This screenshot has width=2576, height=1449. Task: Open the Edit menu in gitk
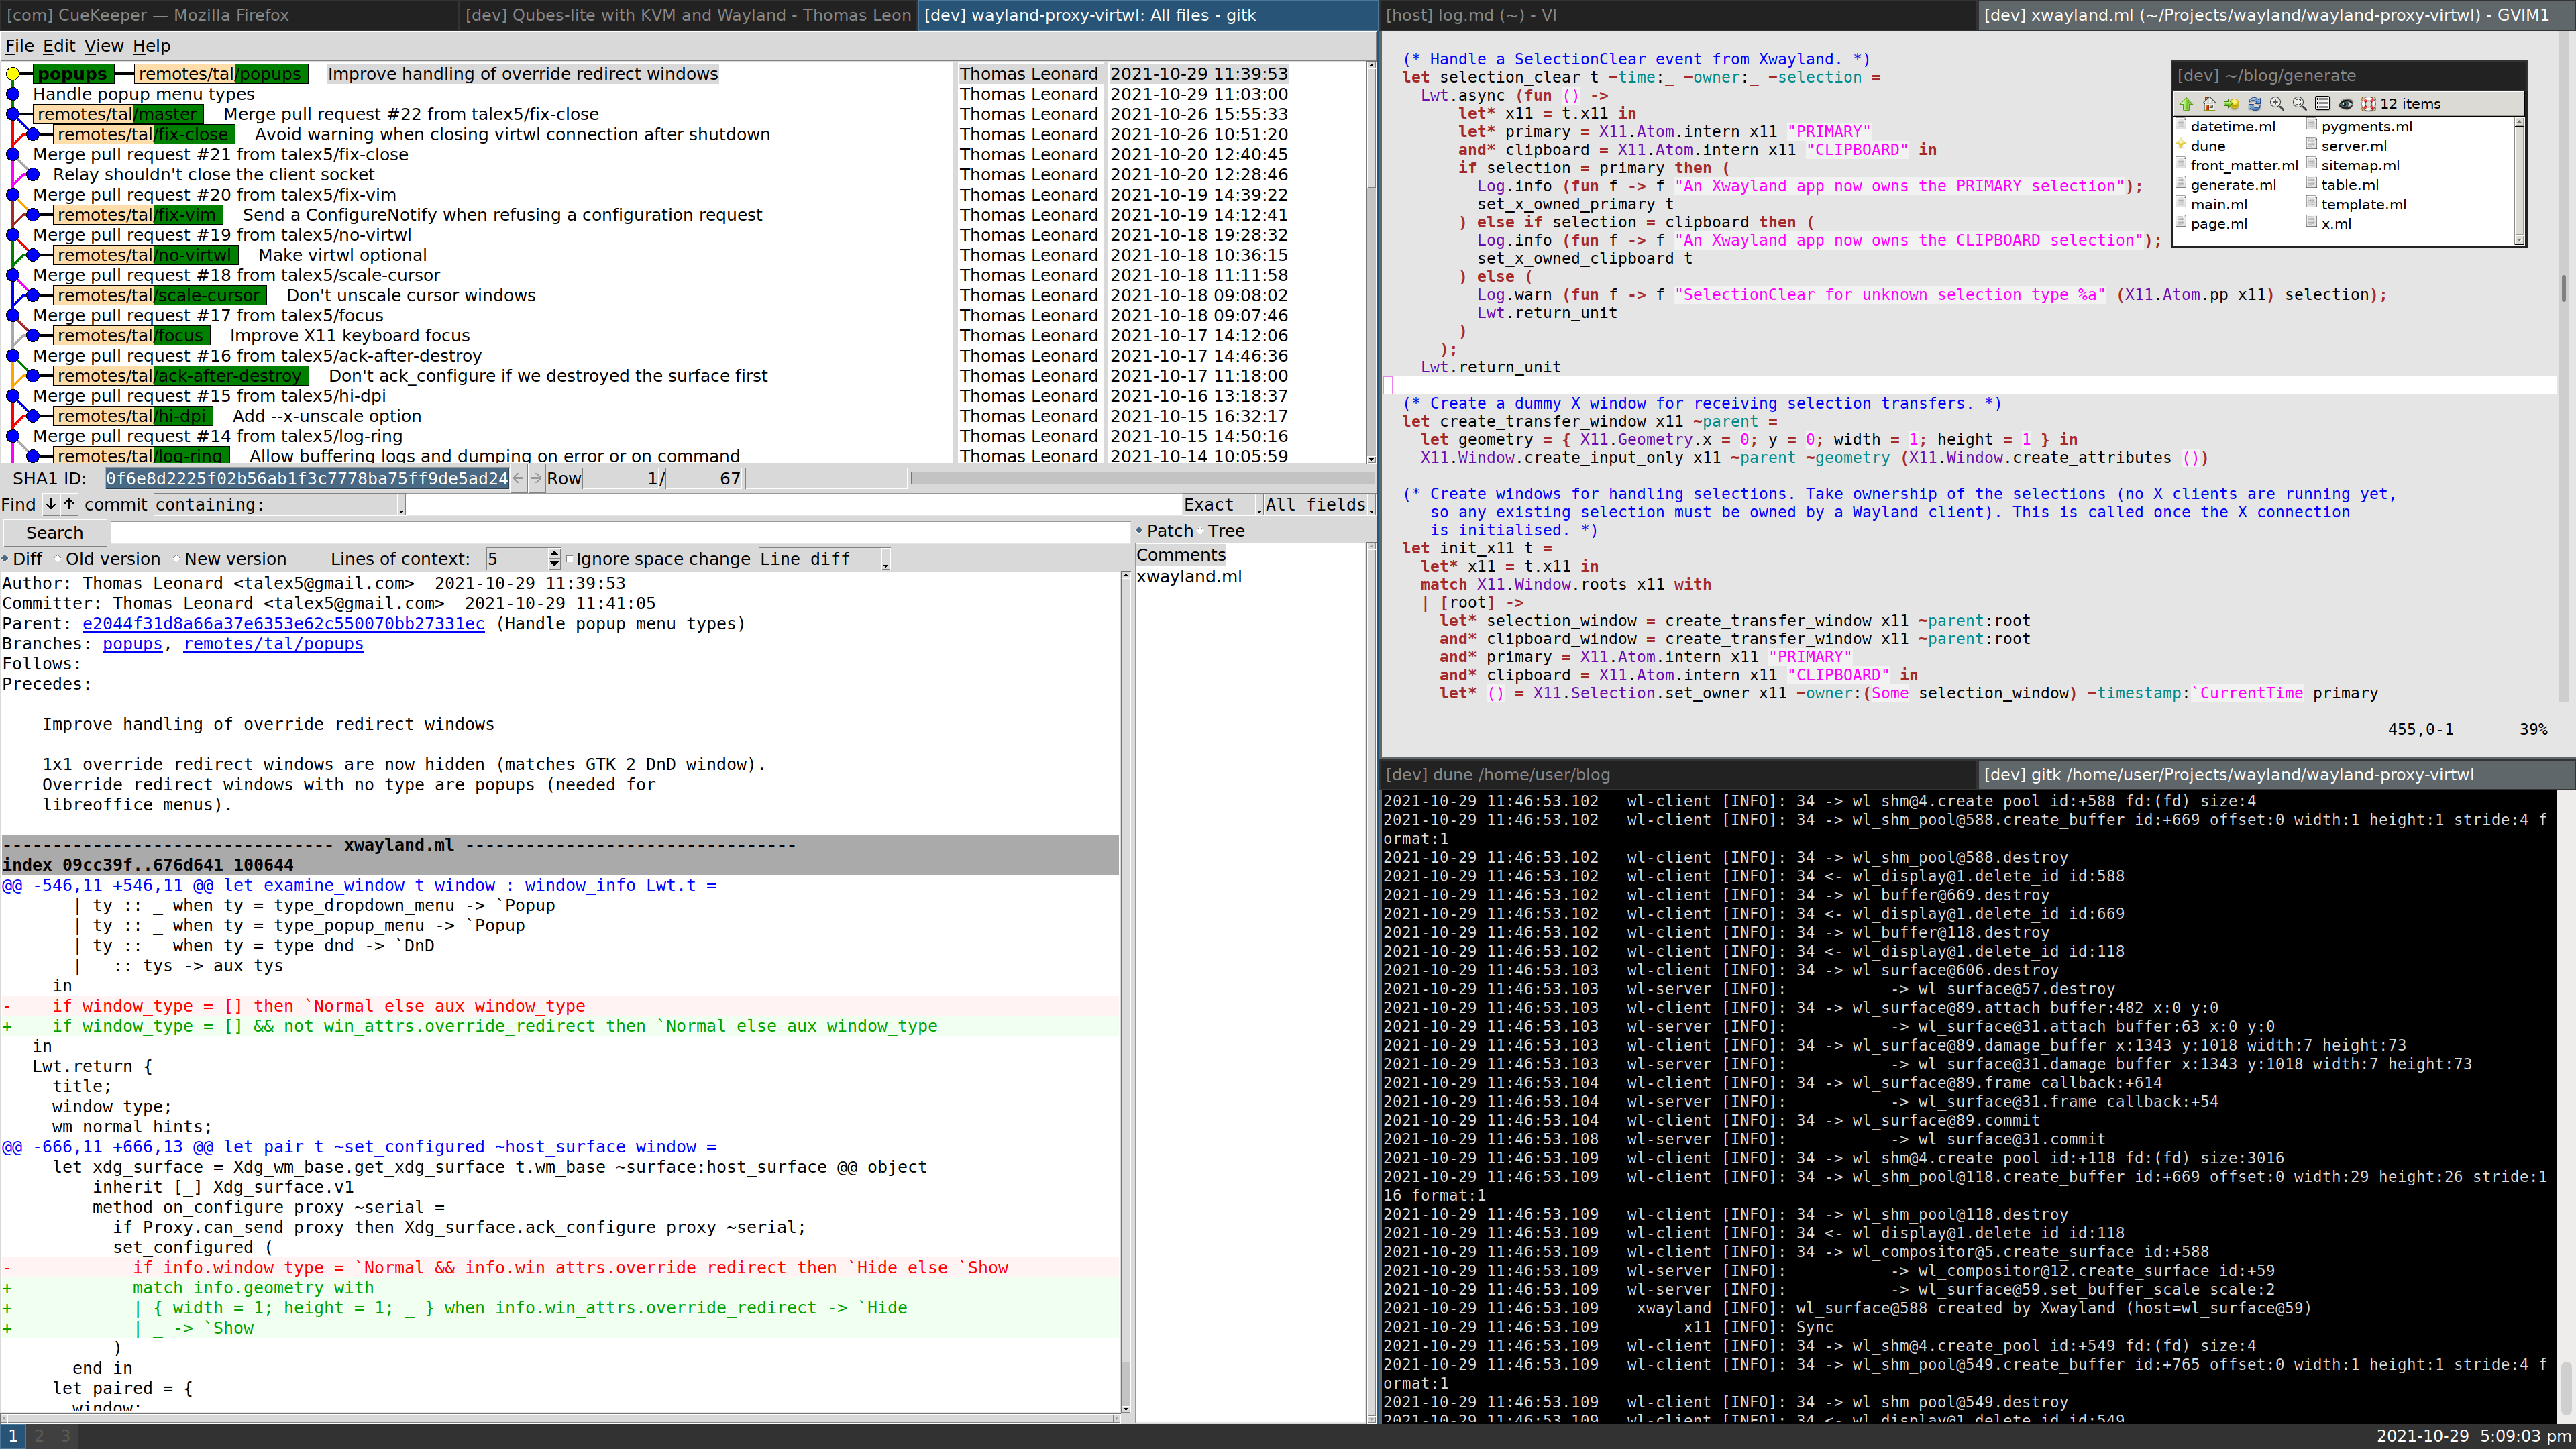pos(59,46)
